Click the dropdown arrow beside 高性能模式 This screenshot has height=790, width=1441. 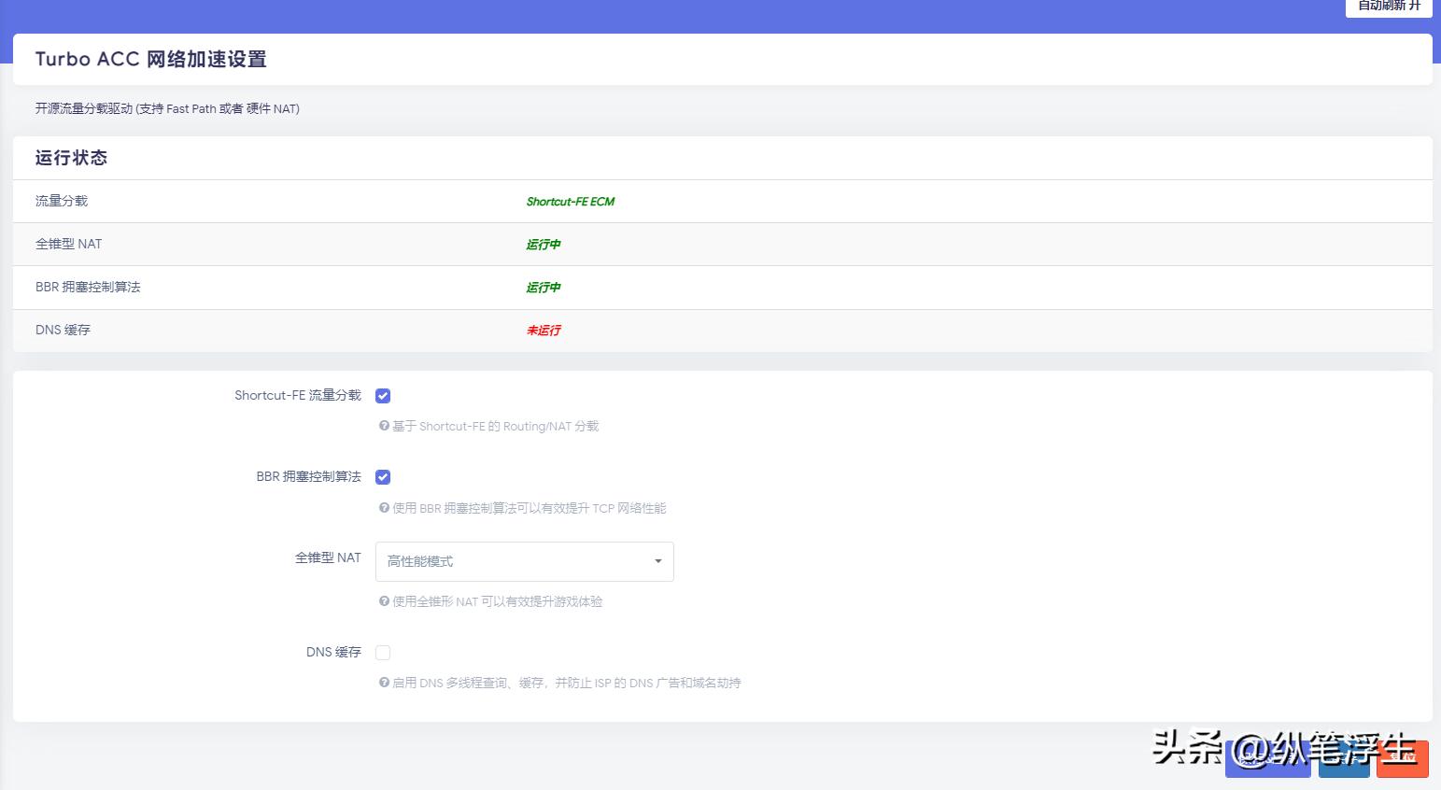pyautogui.click(x=657, y=560)
